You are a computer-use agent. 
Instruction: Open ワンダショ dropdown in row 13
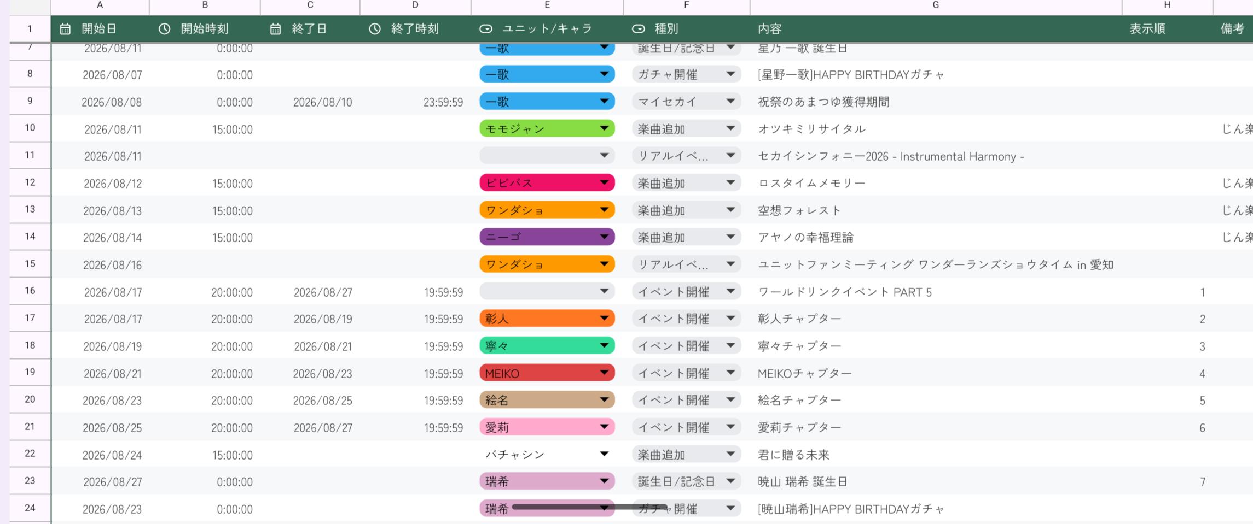point(547,210)
